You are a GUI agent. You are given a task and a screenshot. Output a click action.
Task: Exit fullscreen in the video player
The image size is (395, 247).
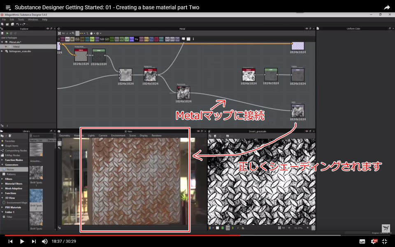coord(385,241)
